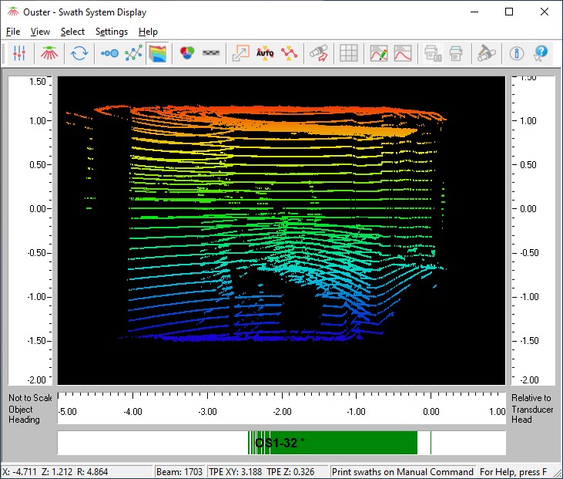
Task: Click the Auto scale toolbar icon
Action: click(x=265, y=53)
